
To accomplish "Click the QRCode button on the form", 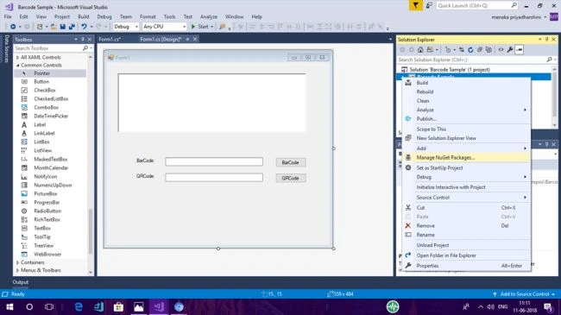I will 291,178.
